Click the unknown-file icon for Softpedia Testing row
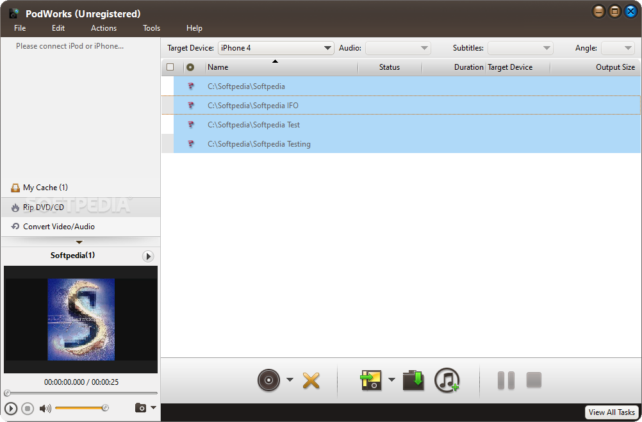The height and width of the screenshot is (422, 642). point(191,144)
